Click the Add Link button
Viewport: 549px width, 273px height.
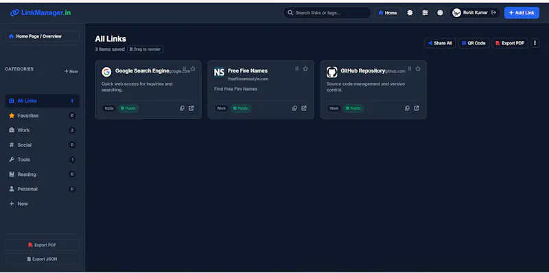[x=522, y=13]
